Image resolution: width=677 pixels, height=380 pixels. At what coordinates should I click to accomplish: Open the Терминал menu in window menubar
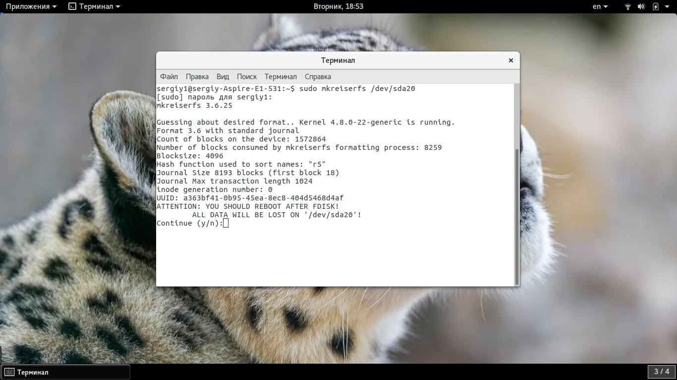tap(281, 77)
